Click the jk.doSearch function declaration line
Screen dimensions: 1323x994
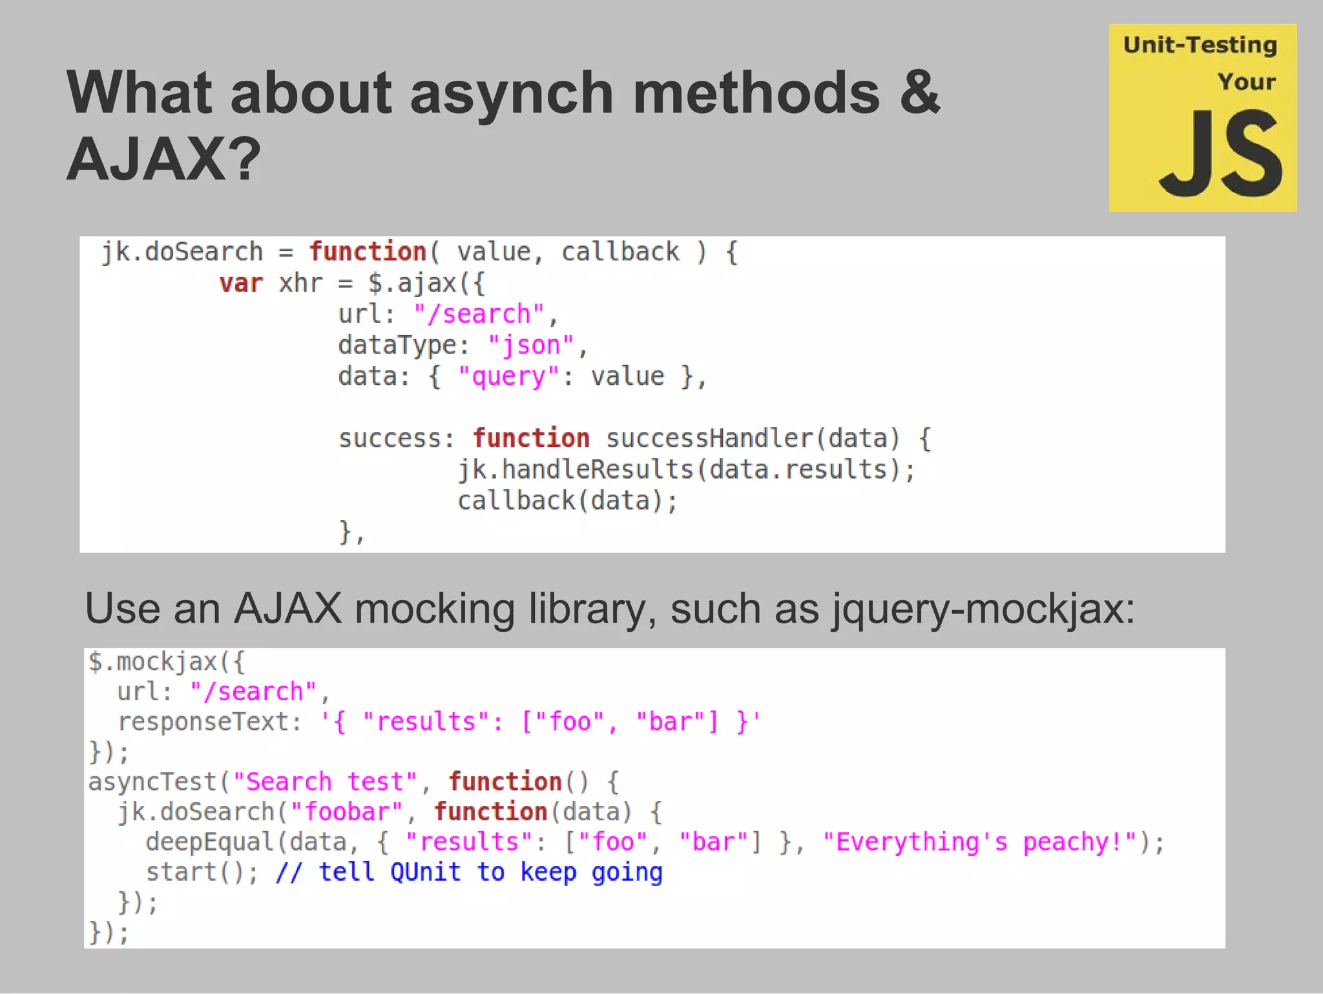(419, 252)
